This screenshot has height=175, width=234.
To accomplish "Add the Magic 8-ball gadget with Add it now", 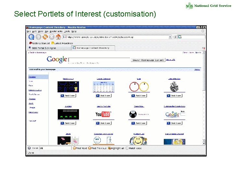I will [x=139, y=123].
